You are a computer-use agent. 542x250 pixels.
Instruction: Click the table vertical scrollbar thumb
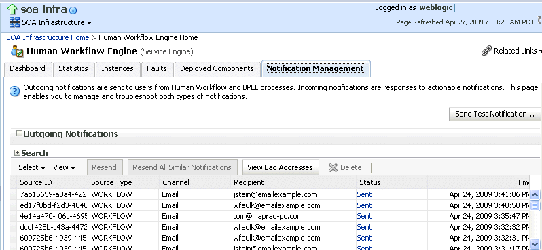[x=535, y=206]
